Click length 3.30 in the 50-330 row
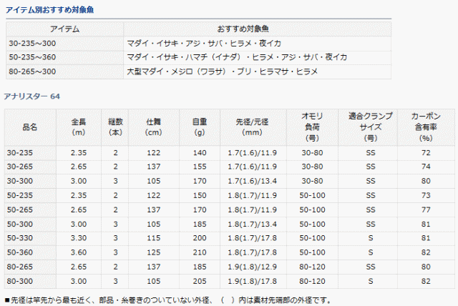Screen dimensions: 458x306 (79, 238)
